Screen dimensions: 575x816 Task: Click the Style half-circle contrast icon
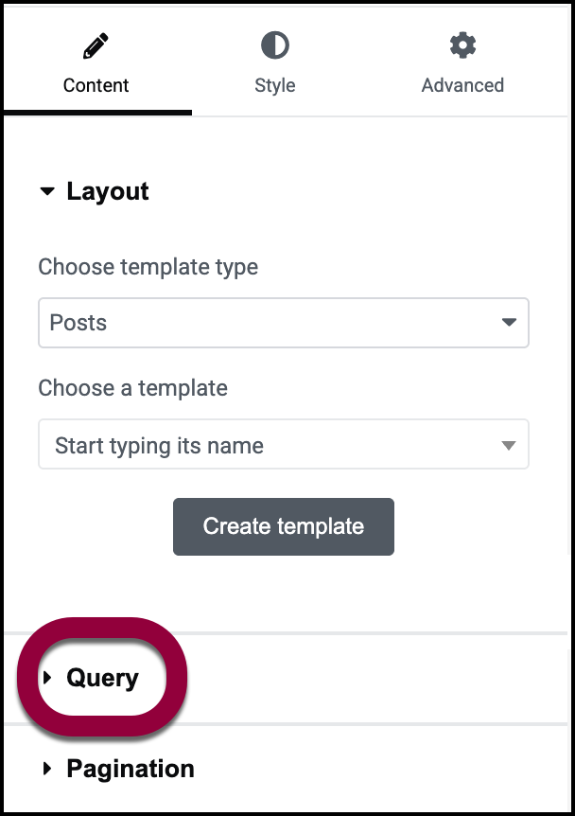click(274, 45)
